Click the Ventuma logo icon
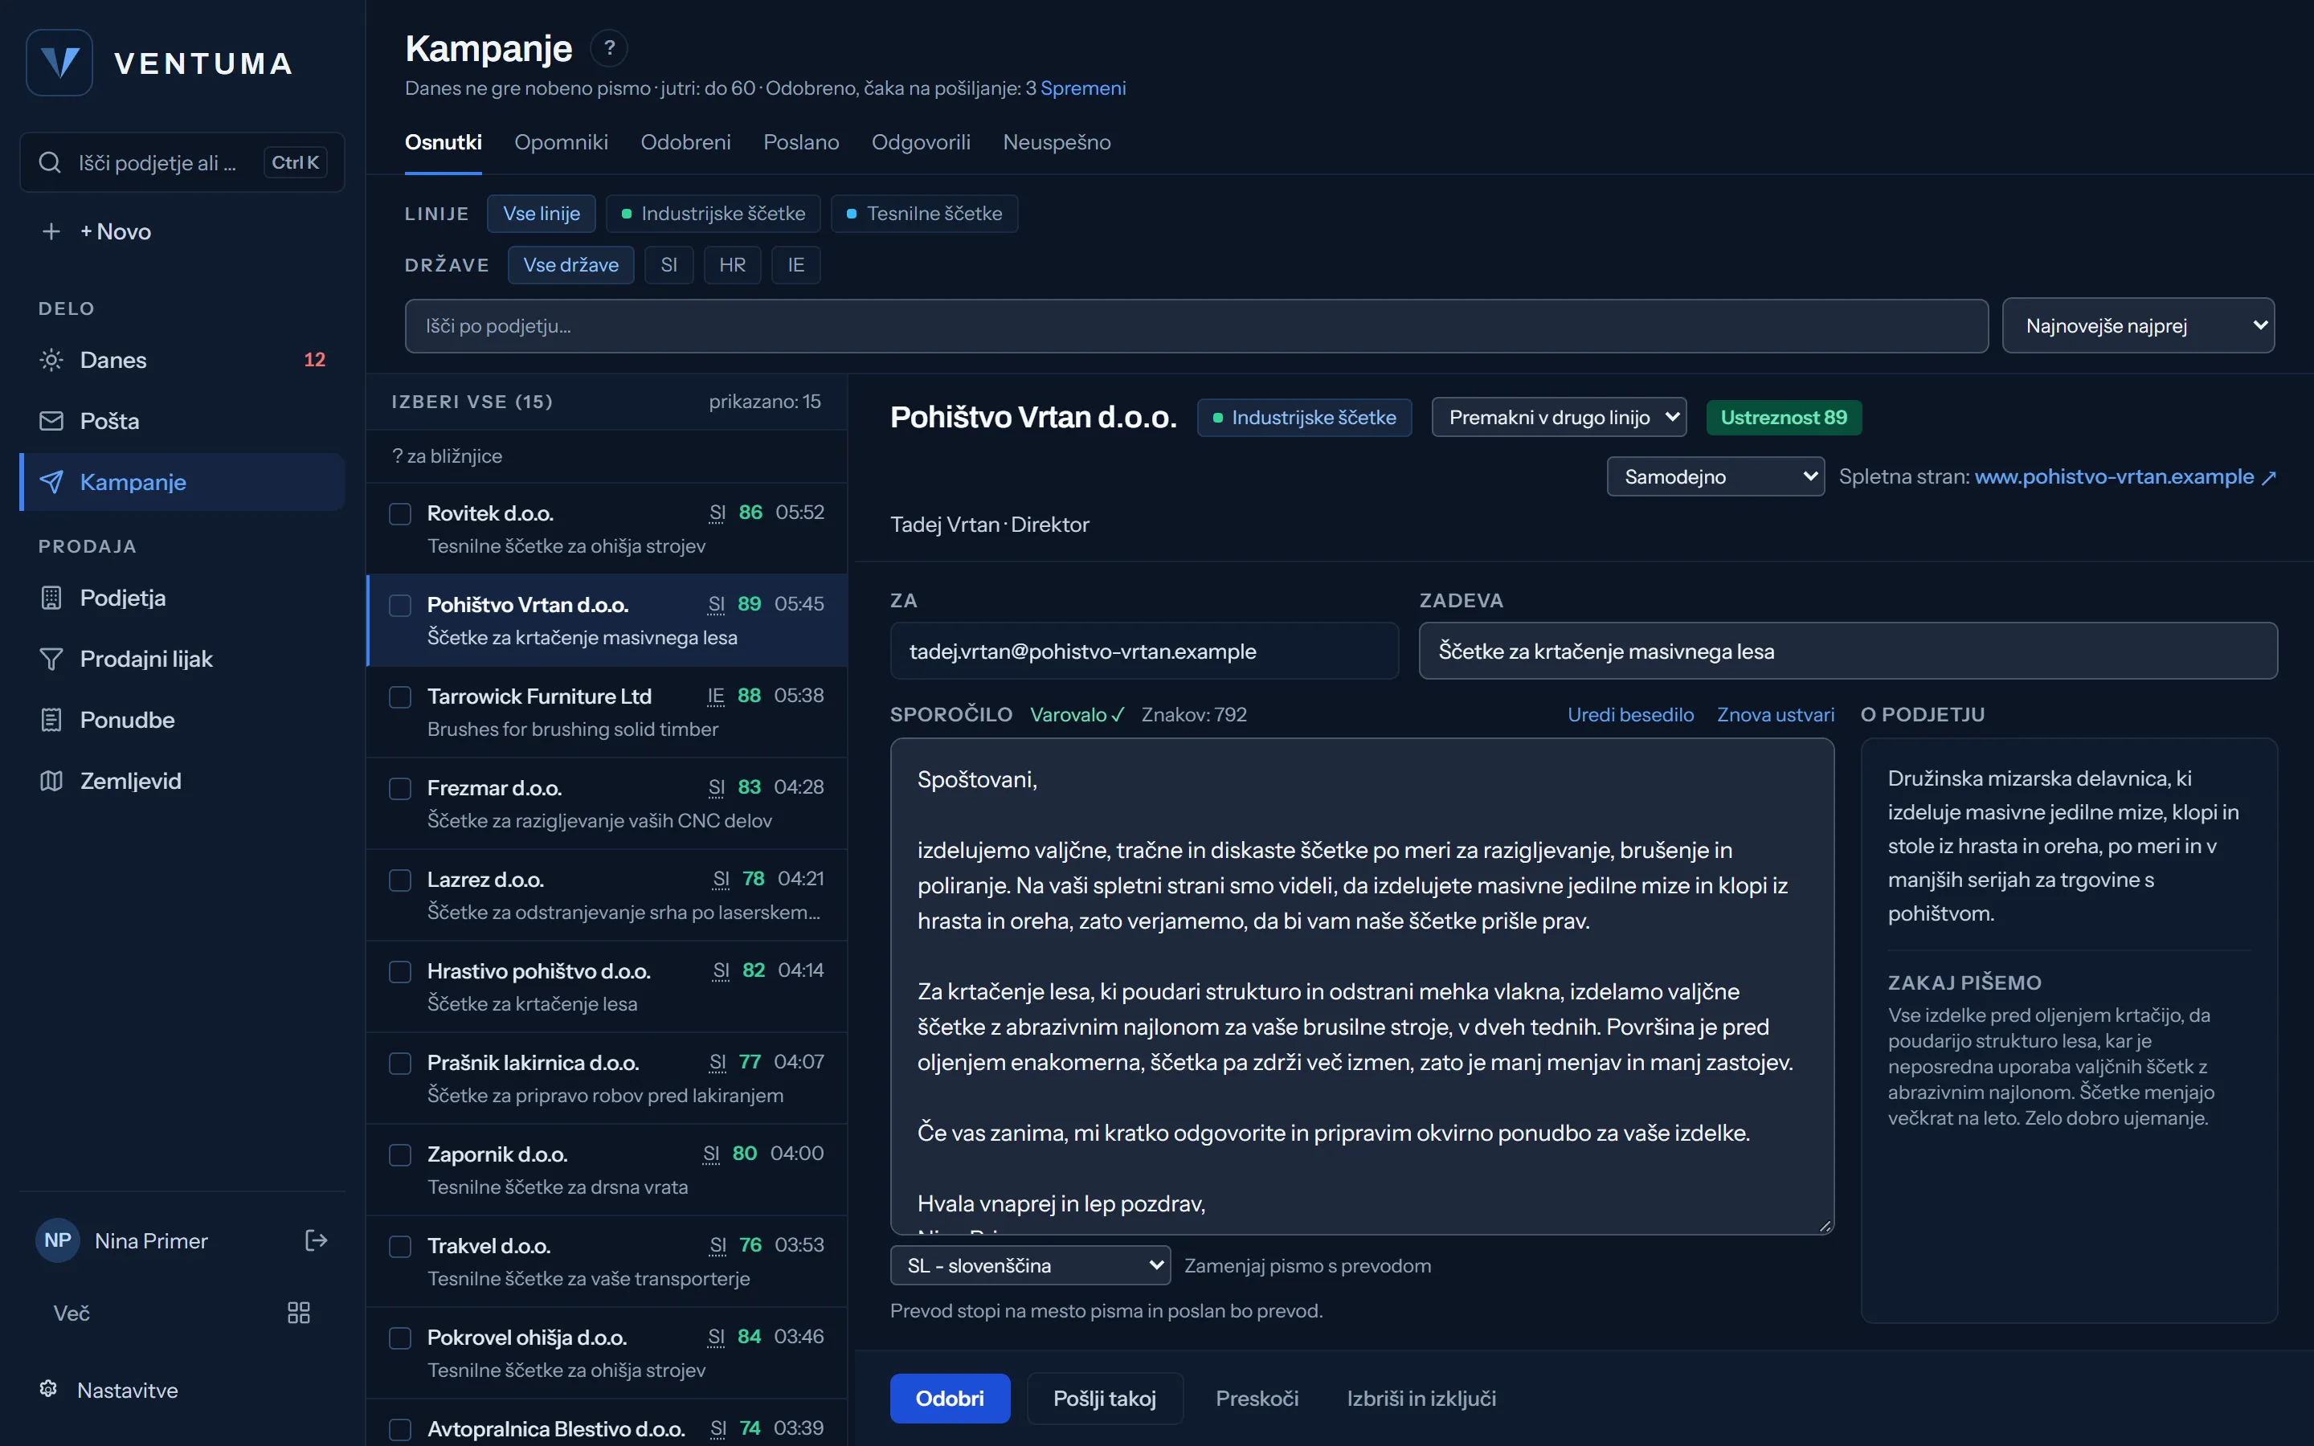Screen dimensions: 2314x1446 [x=59, y=63]
